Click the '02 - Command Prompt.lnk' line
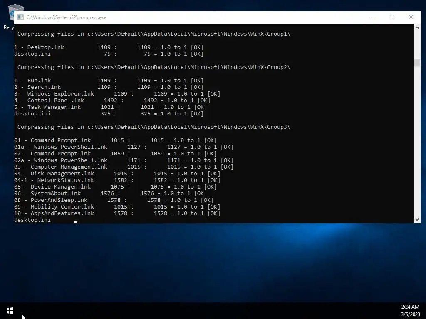 [x=116, y=154]
